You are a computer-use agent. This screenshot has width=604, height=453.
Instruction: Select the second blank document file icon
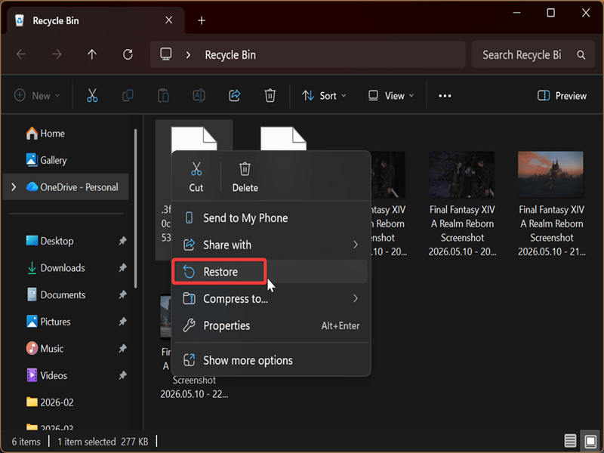point(283,139)
